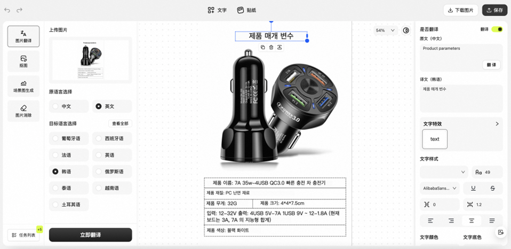
Task: Open the 54% zoom dropdown
Action: tap(386, 30)
